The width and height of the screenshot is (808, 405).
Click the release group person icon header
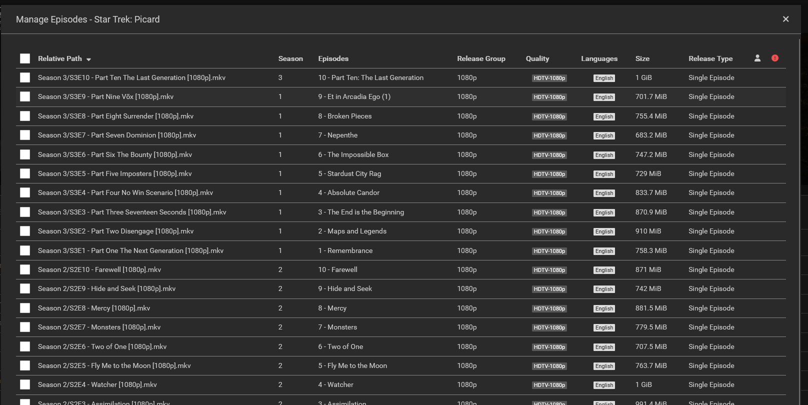[757, 58]
